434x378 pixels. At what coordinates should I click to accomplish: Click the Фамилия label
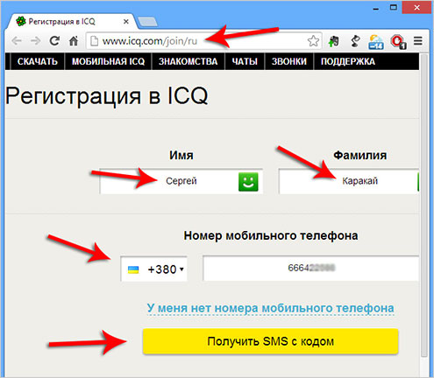click(x=360, y=155)
